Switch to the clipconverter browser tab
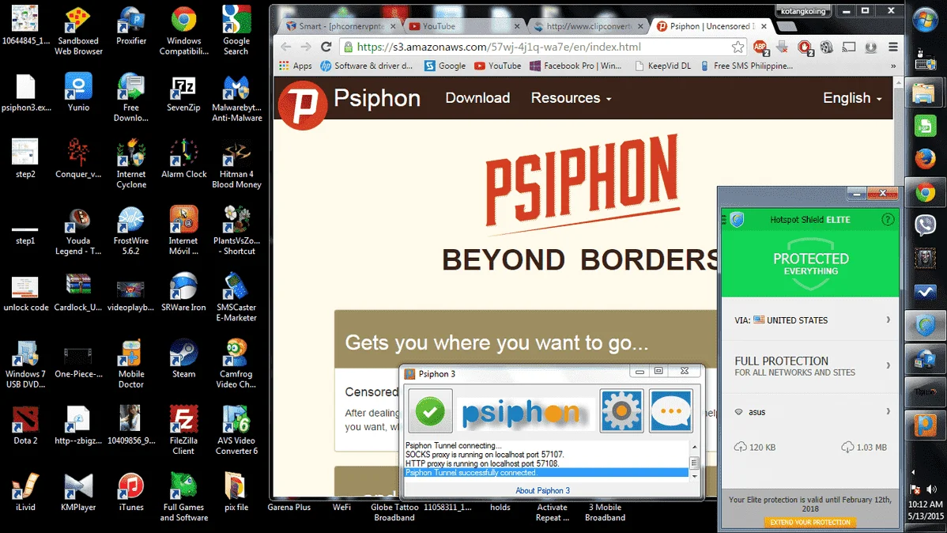This screenshot has width=947, height=533. click(589, 26)
